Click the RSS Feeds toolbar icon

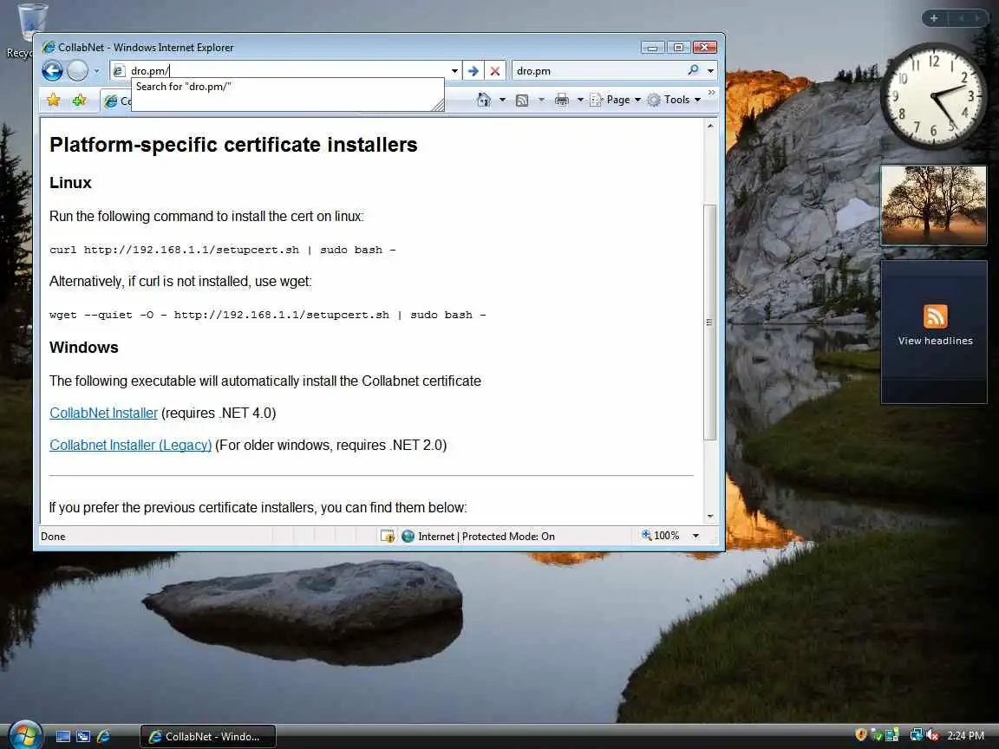tap(522, 100)
